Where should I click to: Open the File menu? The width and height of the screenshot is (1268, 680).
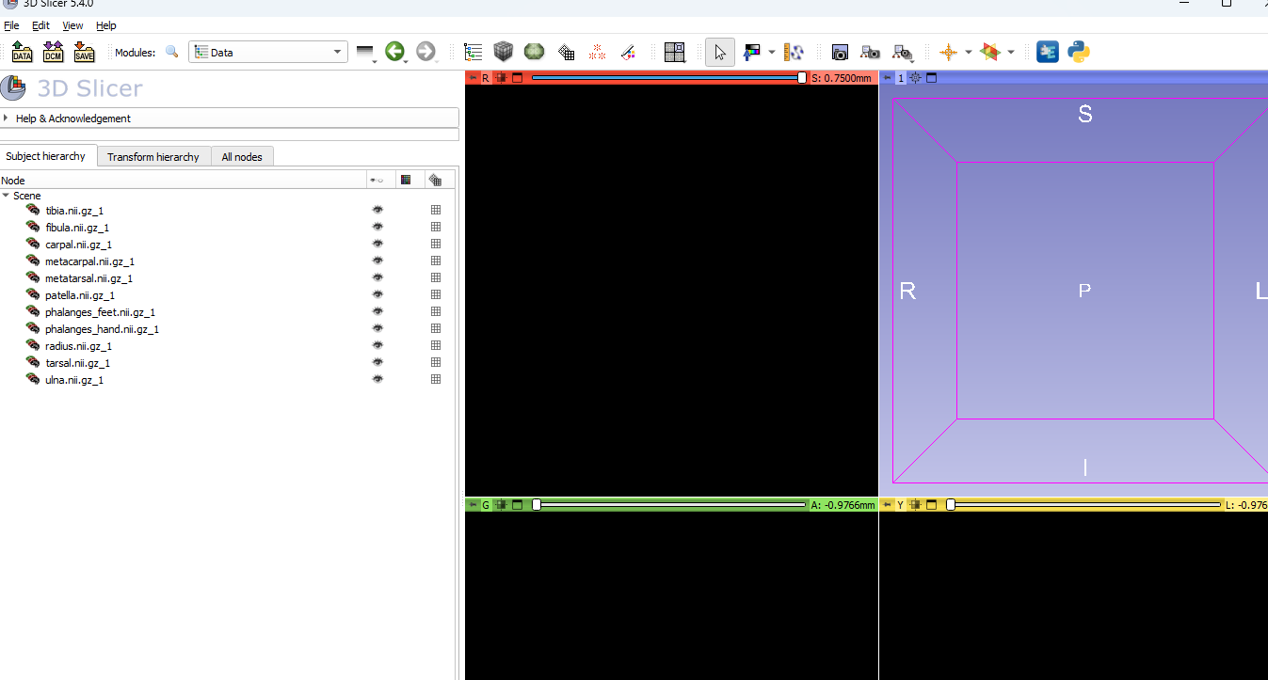11,25
